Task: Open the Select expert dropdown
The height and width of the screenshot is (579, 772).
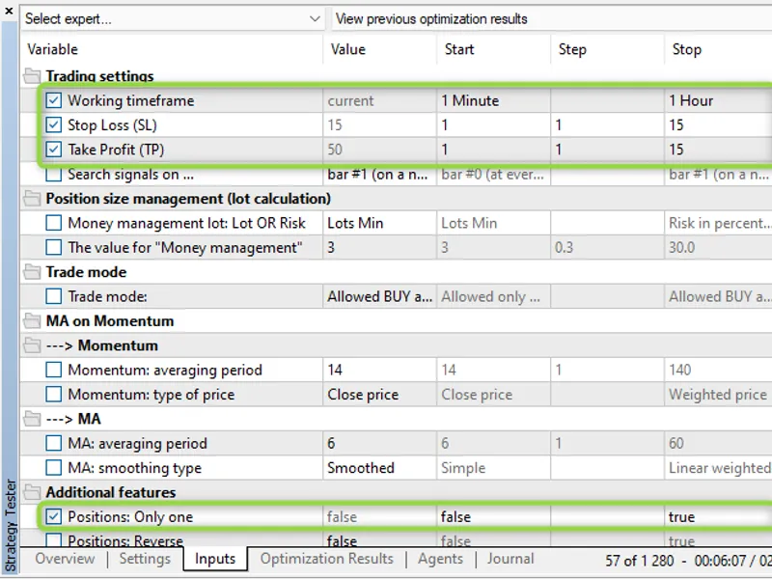Action: click(173, 19)
